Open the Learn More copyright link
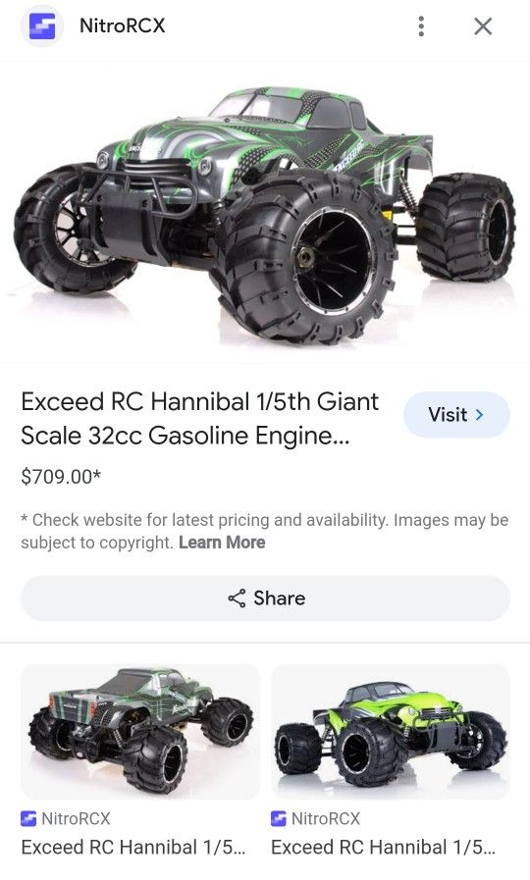530x880 pixels. 222,543
